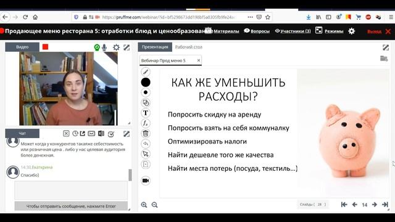The image size is (395, 222).
Task: Expand the chat panel
Action: pyautogui.click(x=127, y=134)
